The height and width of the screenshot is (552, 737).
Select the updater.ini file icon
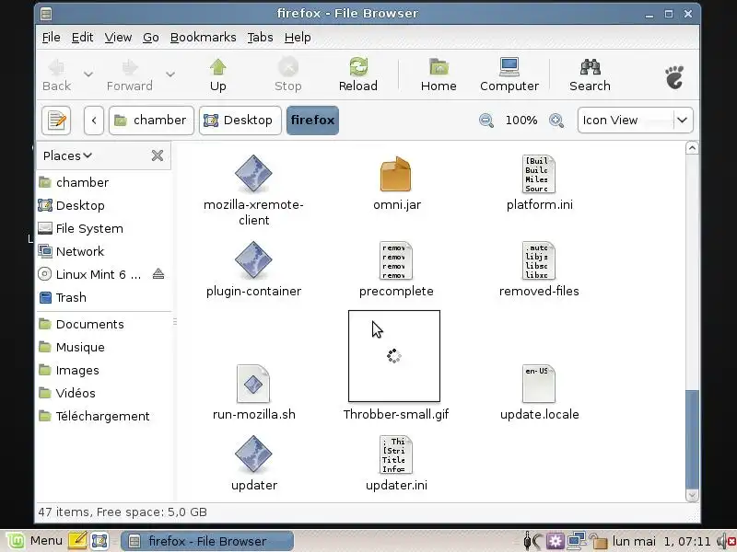click(396, 454)
